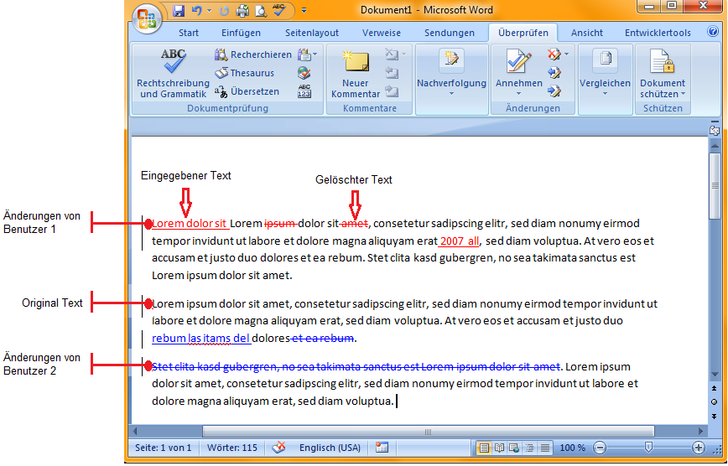Screen dimensions: 728x466
Task: Click the vertical scrollbar up arrow
Action: click(x=715, y=146)
